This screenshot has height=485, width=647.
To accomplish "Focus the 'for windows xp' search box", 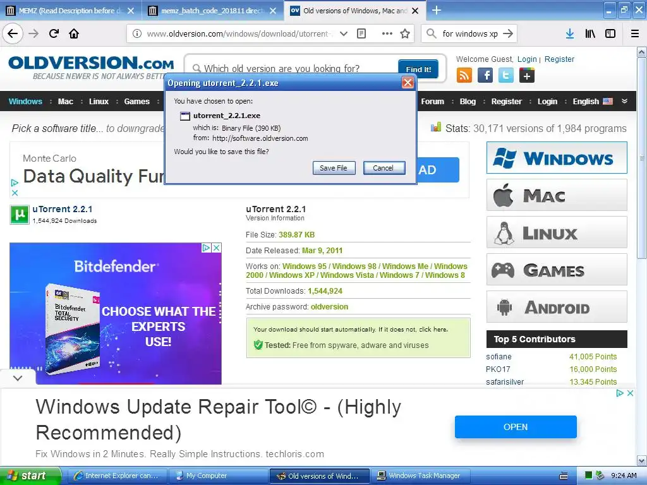I will [x=470, y=34].
